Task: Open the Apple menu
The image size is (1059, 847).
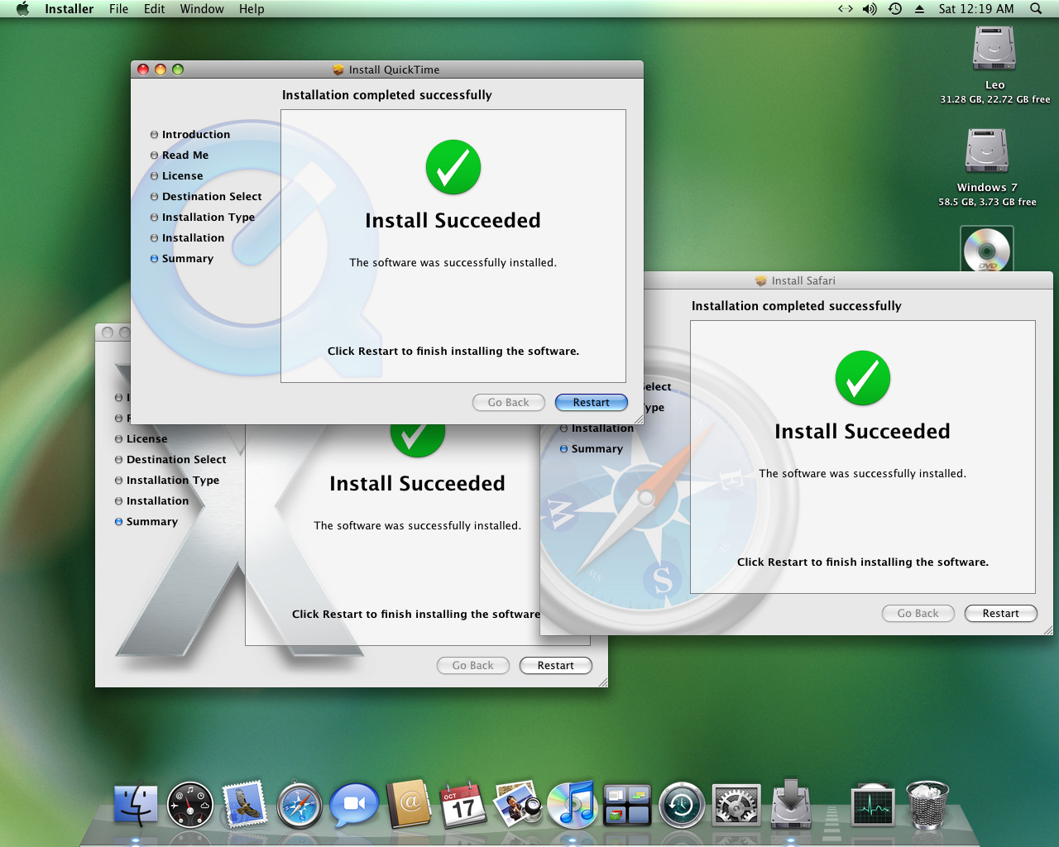Action: pos(22,9)
